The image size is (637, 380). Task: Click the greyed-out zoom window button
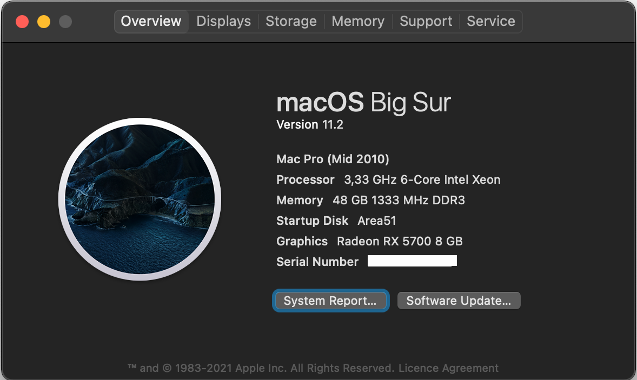pos(65,22)
